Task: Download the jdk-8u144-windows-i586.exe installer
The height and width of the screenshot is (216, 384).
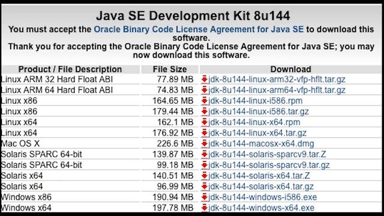Action: coord(263,197)
